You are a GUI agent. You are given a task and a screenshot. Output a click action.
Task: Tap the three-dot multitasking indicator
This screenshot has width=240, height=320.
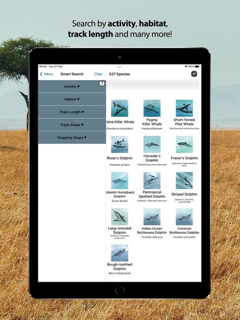[120, 67]
